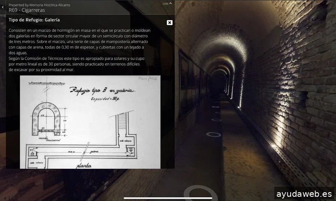Click the back chevron at top-left
The width and height of the screenshot is (336, 201).
coord(3,8)
